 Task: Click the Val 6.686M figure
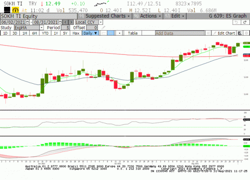coord(208,10)
